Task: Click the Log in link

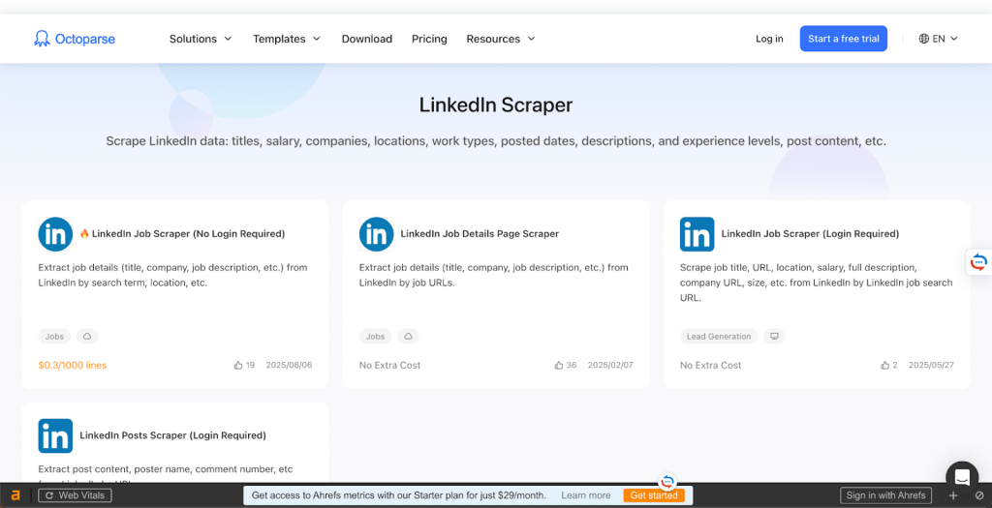Action: (769, 39)
